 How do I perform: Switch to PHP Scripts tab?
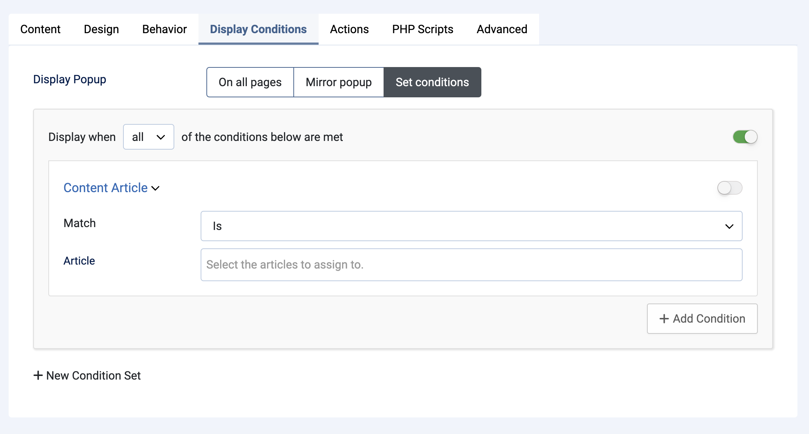(x=423, y=29)
